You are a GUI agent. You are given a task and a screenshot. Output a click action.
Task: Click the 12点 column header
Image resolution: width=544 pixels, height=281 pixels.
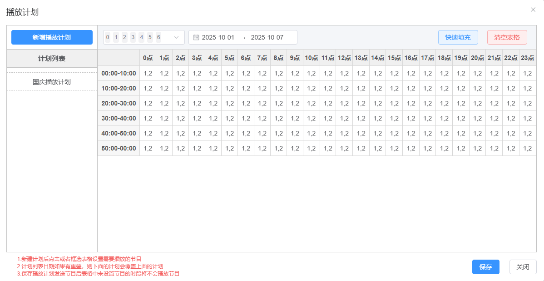click(x=344, y=58)
